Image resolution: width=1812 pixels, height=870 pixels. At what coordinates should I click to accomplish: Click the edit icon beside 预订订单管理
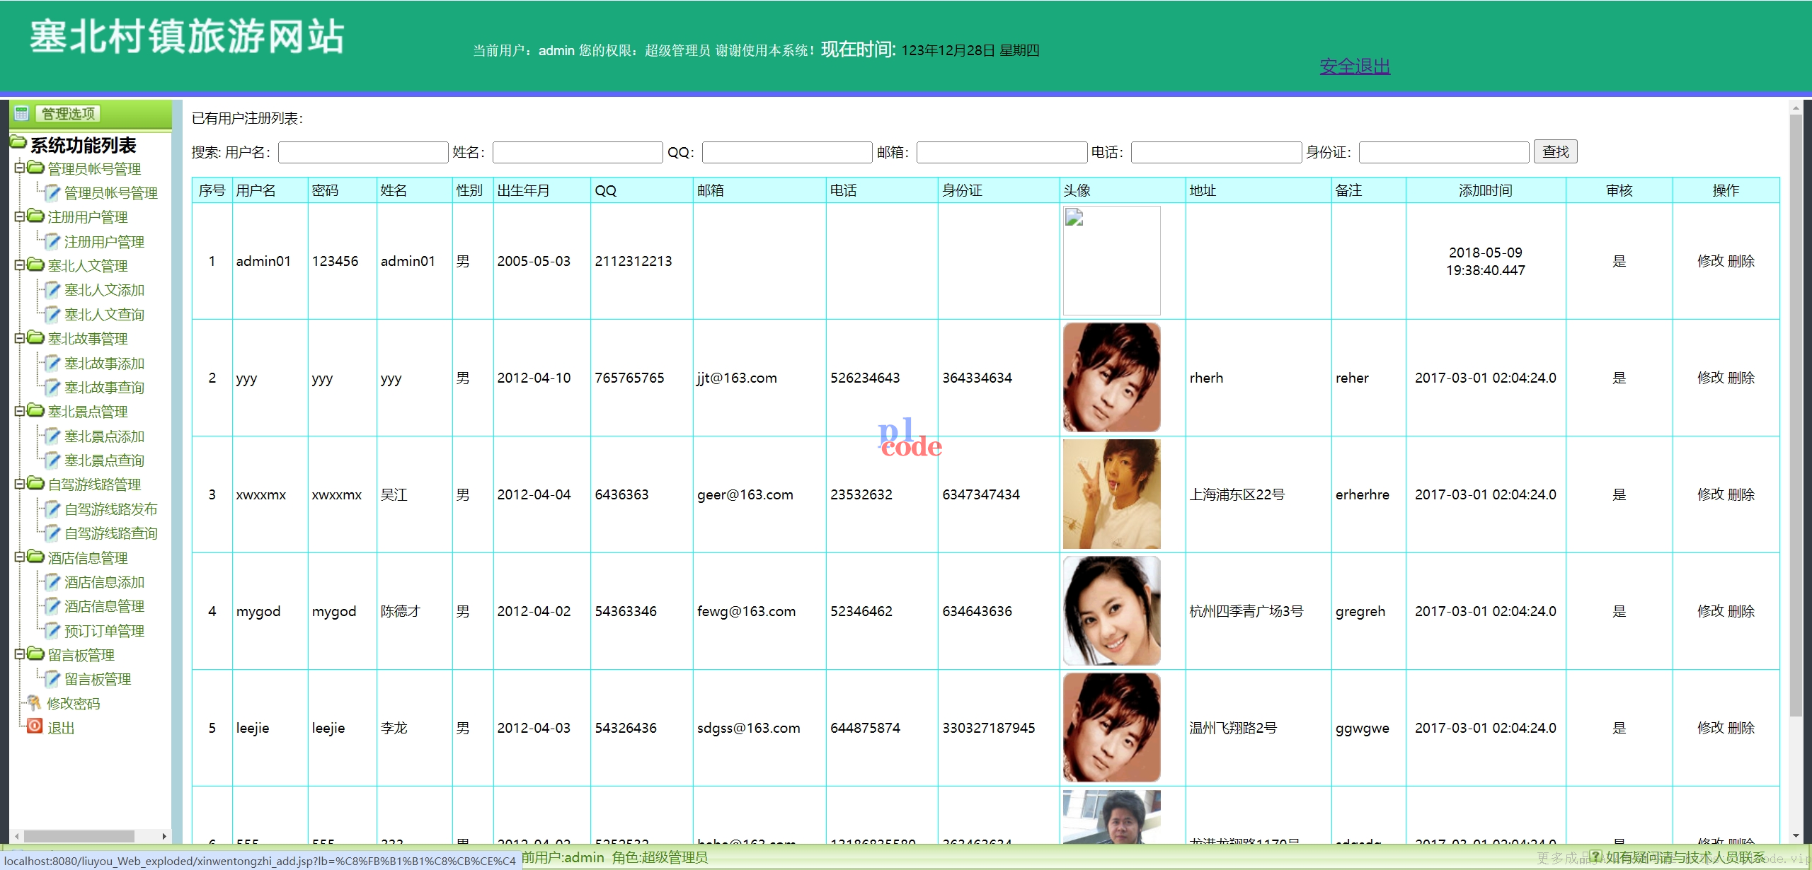pyautogui.click(x=52, y=630)
